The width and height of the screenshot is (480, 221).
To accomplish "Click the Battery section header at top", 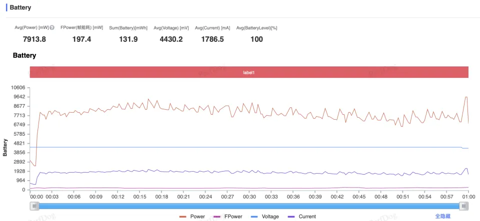I will [20, 8].
